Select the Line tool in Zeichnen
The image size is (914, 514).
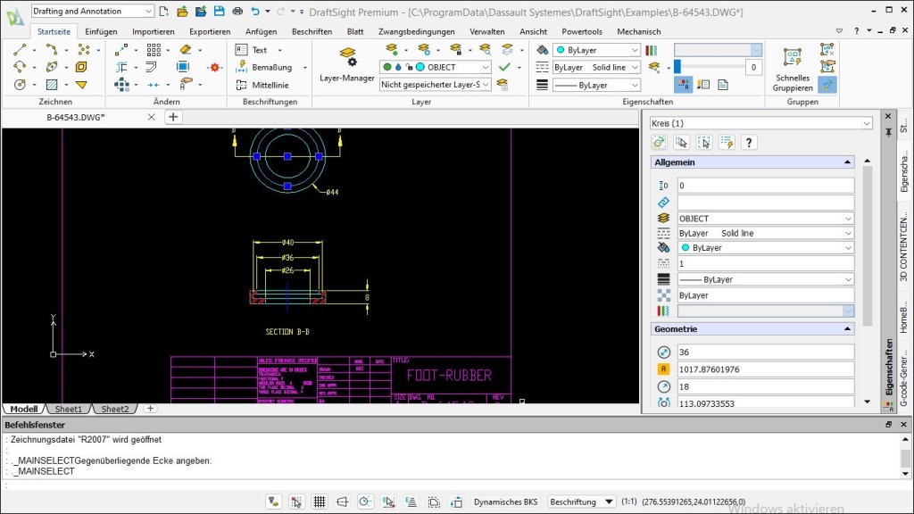[x=20, y=50]
